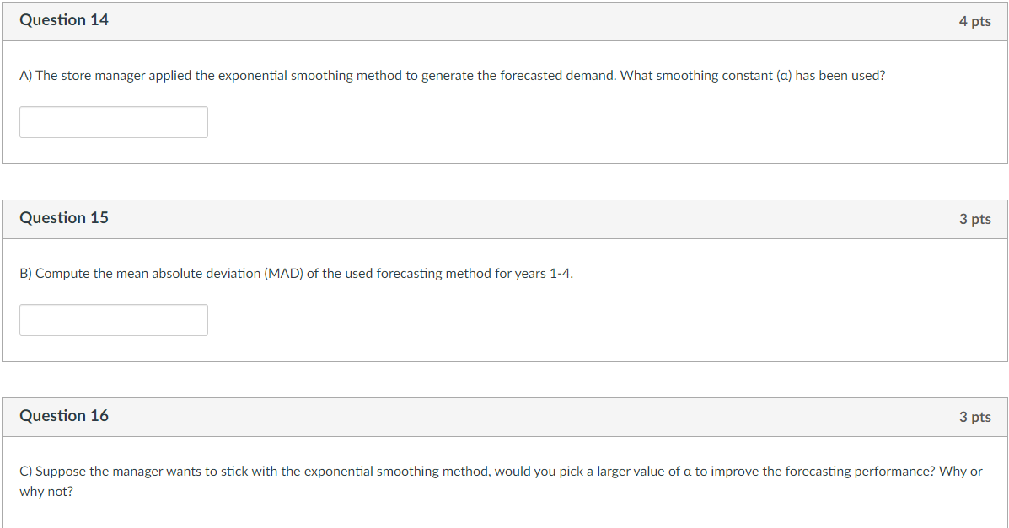Select the Question 15 header
The image size is (1009, 528).
point(64,217)
